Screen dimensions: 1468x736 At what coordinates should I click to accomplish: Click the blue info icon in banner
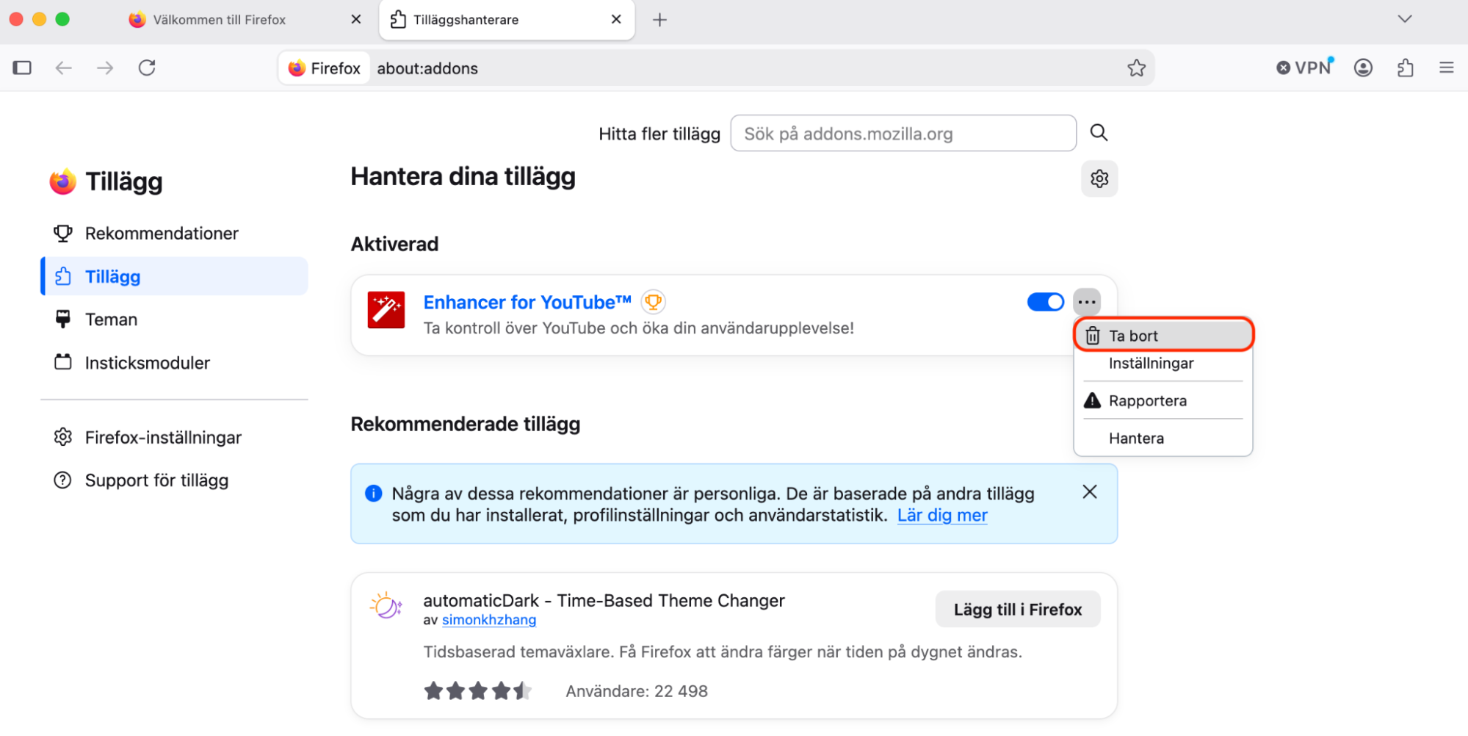[x=373, y=494]
